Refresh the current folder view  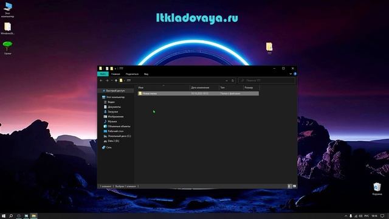(x=232, y=80)
